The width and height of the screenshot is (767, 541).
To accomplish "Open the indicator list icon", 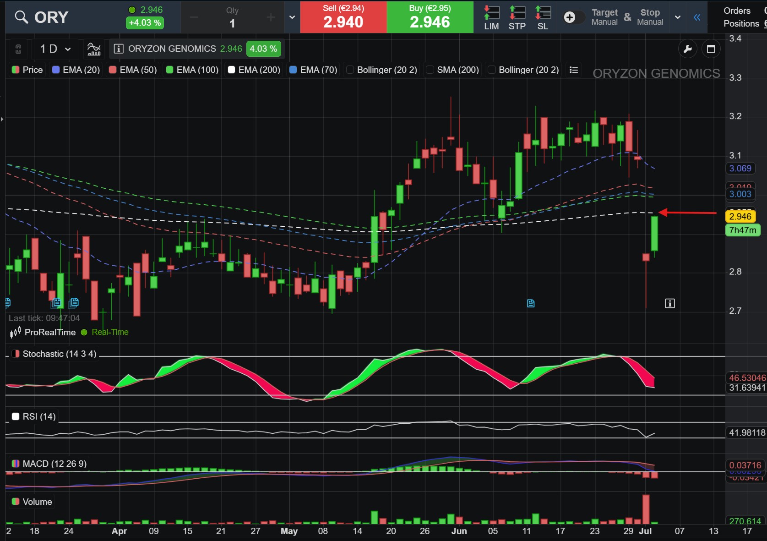I will click(573, 70).
